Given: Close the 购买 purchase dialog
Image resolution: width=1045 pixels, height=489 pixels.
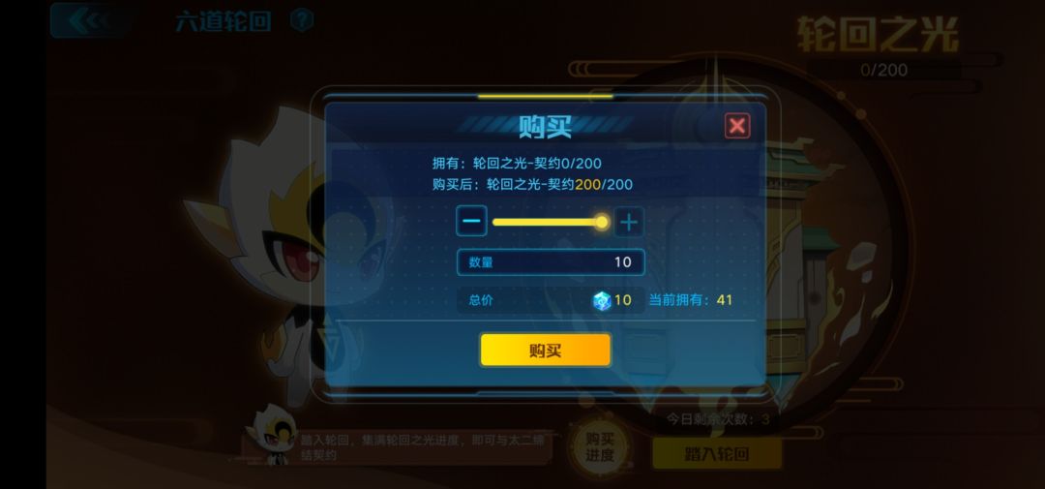Looking at the screenshot, I should click(x=737, y=126).
